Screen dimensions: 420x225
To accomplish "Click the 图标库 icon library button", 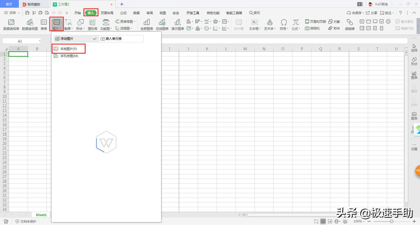I will click(93, 25).
